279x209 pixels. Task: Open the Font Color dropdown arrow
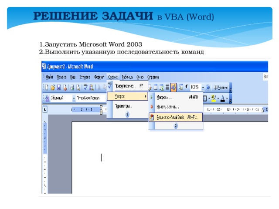click(227, 98)
